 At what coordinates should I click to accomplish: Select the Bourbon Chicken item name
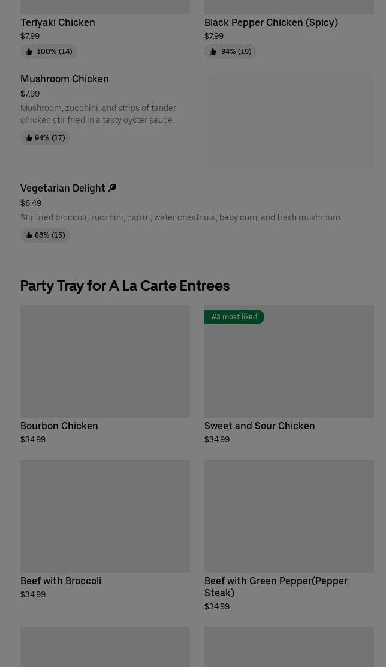pyautogui.click(x=59, y=426)
